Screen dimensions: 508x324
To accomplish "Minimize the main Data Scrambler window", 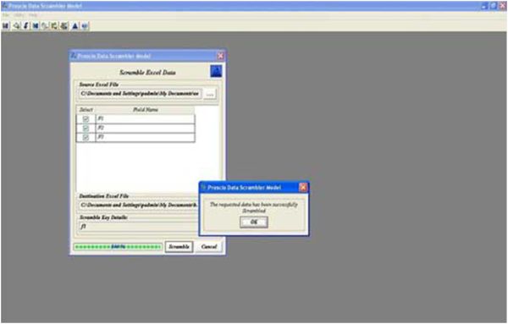I will point(484,6).
